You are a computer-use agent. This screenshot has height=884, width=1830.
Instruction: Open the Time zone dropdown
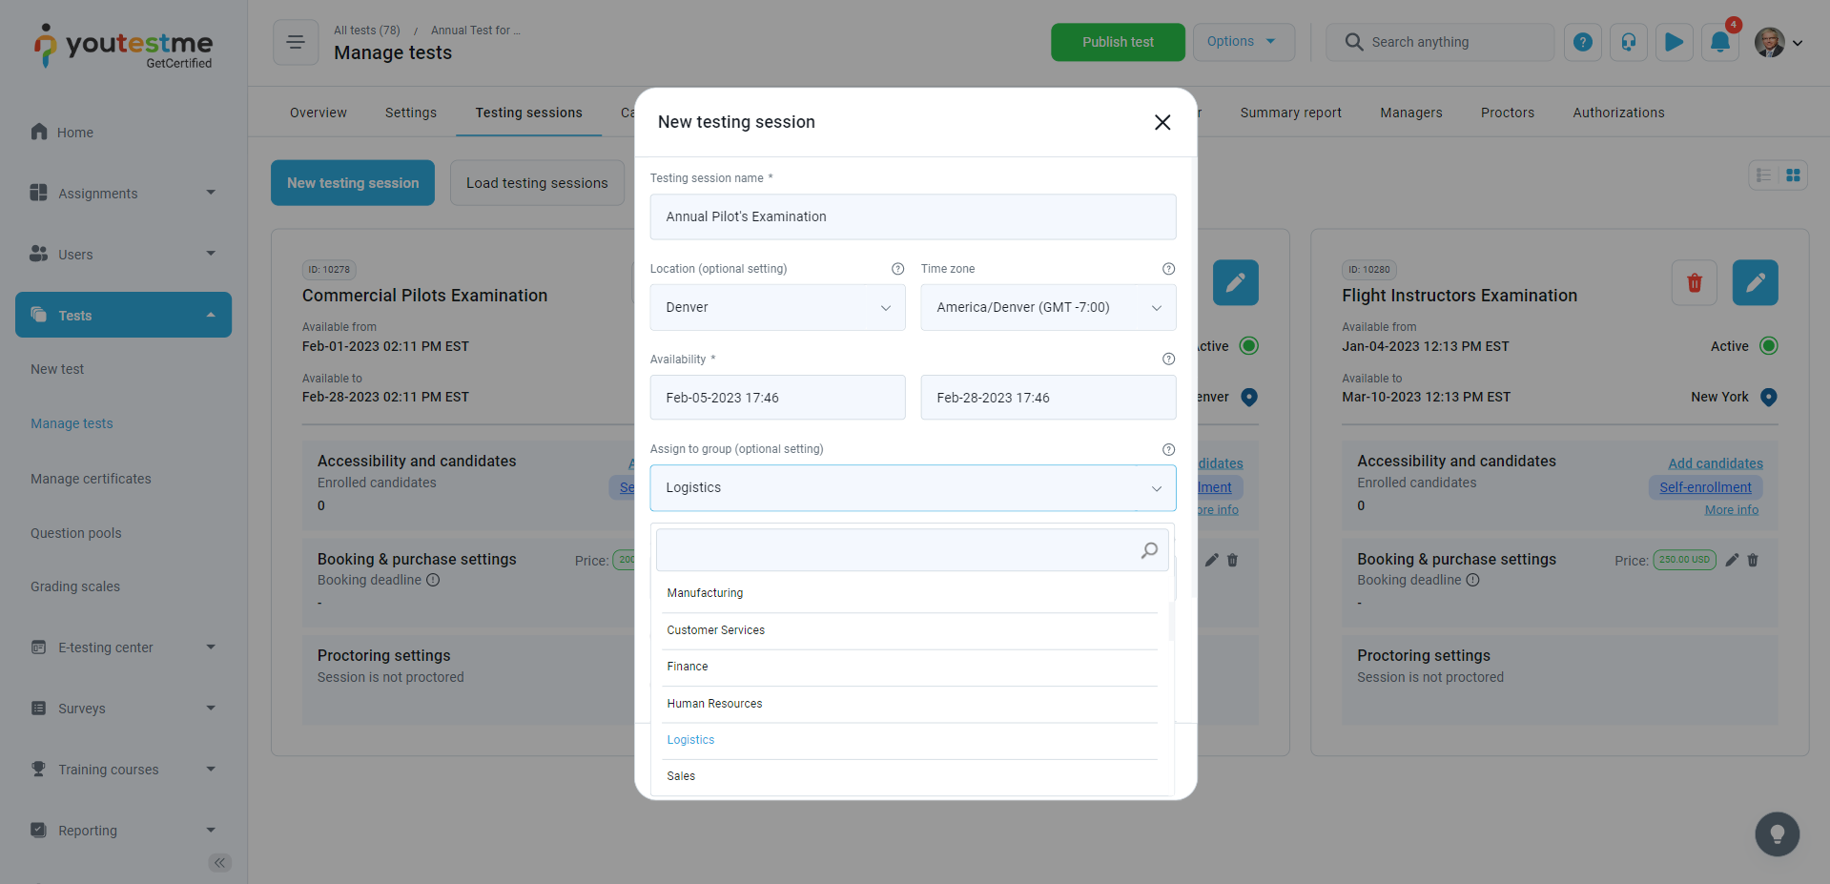(1047, 308)
